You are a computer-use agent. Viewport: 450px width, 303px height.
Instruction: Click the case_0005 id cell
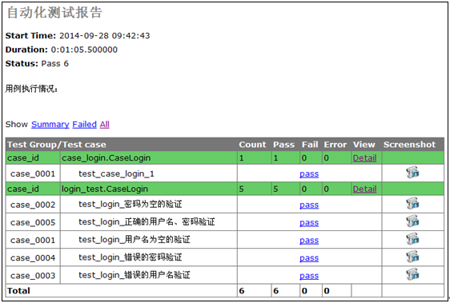point(33,222)
